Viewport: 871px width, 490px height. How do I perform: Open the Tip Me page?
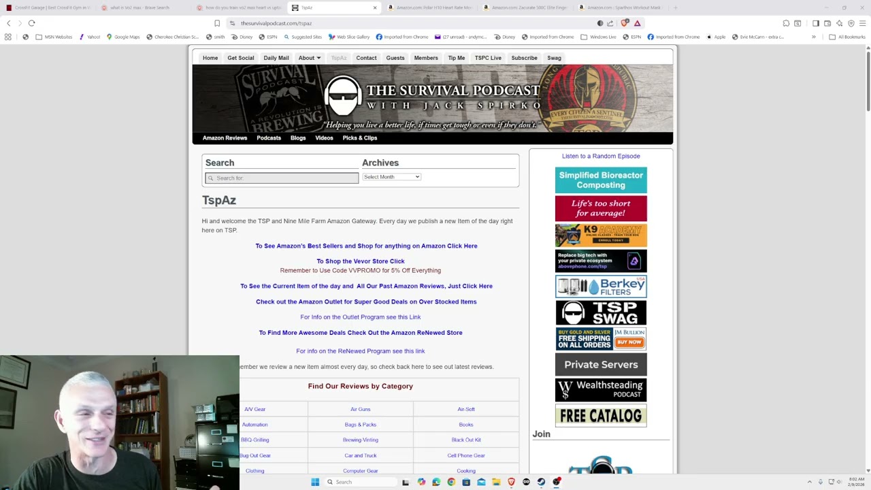point(457,58)
